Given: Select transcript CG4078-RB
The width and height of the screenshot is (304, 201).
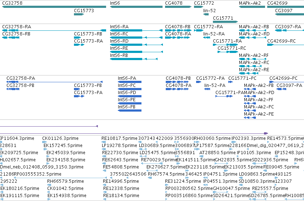Looking at the screenshot, I should pyautogui.click(x=178, y=26).
